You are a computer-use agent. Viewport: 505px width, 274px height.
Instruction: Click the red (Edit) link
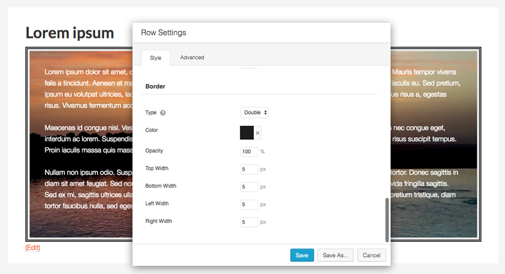tap(33, 248)
